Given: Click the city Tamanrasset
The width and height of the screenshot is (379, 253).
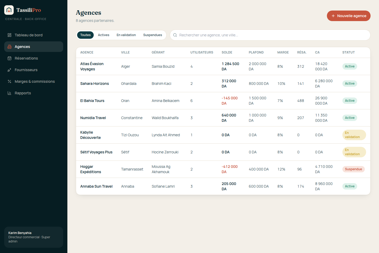Looking at the screenshot, I should click(x=132, y=169).
